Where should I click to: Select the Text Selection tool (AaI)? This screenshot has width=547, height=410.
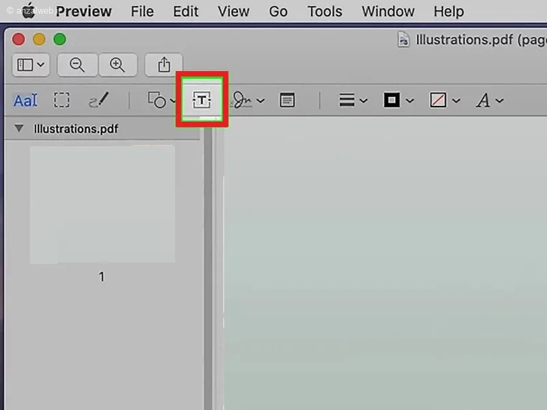click(25, 100)
